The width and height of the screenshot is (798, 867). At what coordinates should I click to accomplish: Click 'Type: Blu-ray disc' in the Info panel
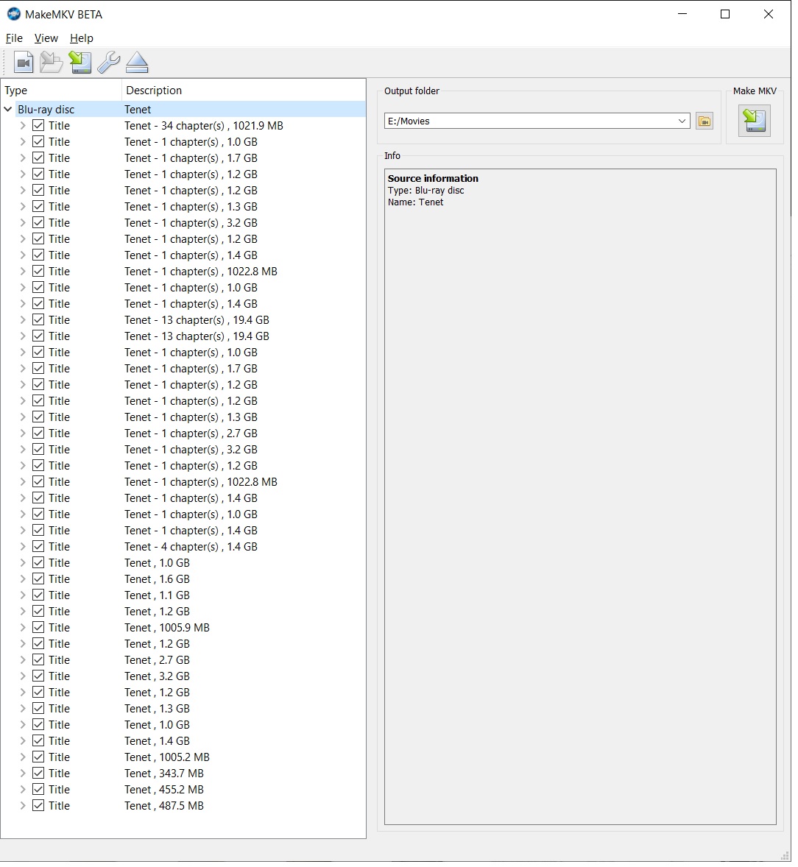tap(426, 191)
